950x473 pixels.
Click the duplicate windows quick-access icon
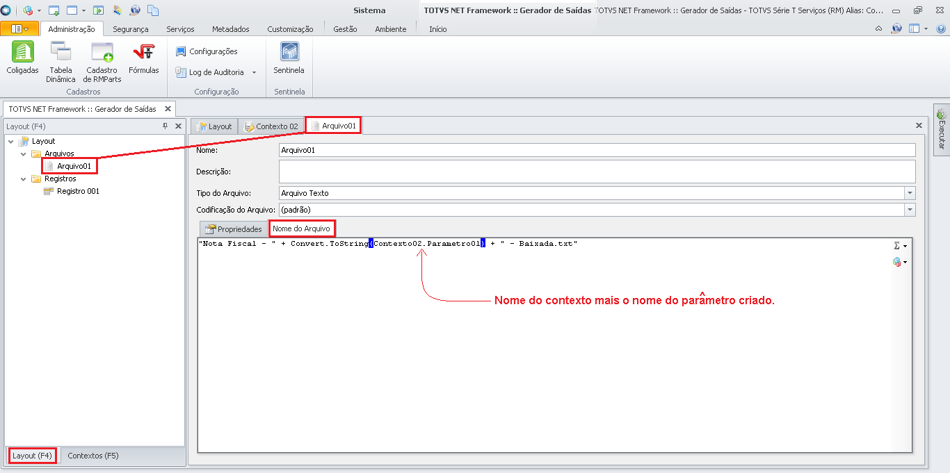coord(153,10)
